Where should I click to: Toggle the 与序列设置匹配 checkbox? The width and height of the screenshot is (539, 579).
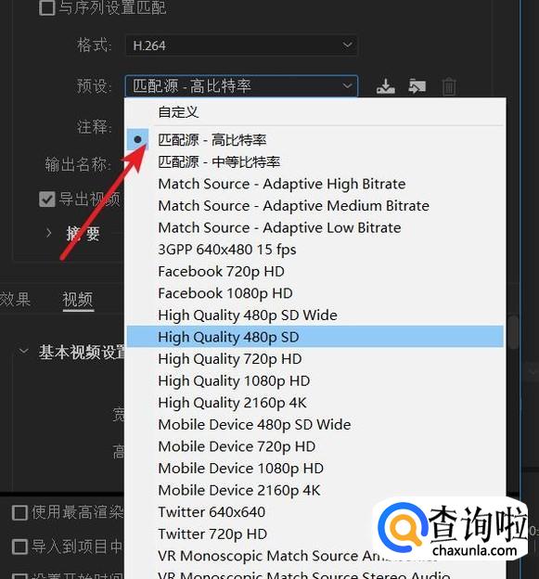[x=47, y=7]
